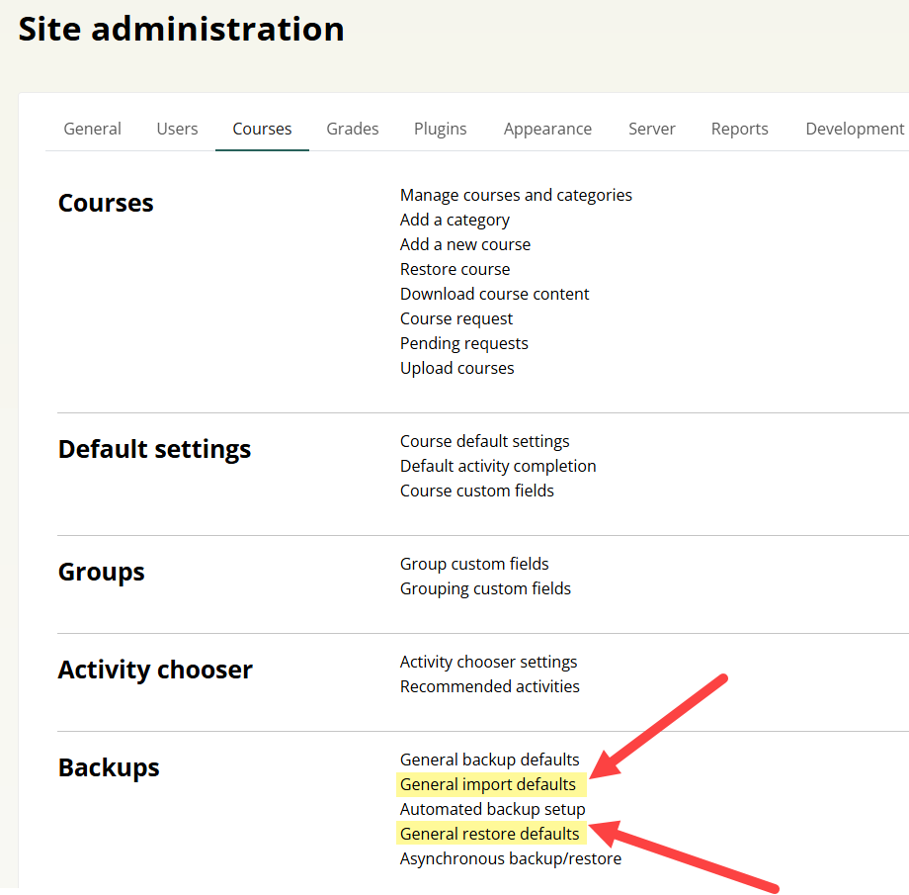Open Course default settings

[484, 441]
